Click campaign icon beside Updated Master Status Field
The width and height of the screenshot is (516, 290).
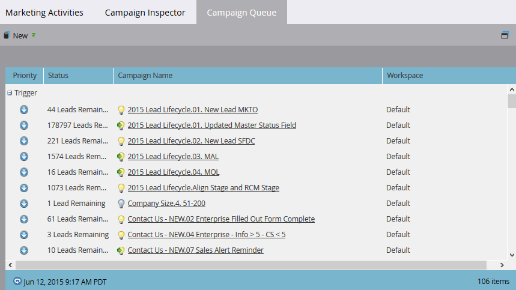click(121, 125)
